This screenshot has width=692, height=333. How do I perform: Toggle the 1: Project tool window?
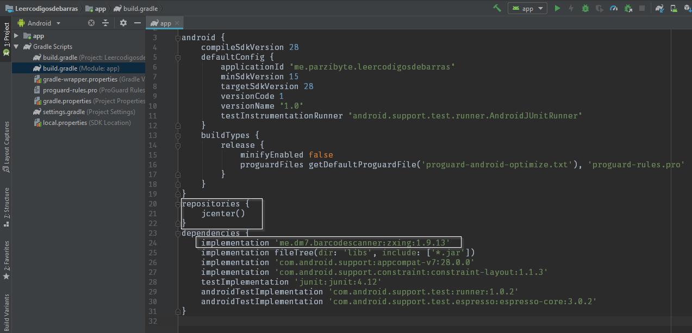(6, 40)
